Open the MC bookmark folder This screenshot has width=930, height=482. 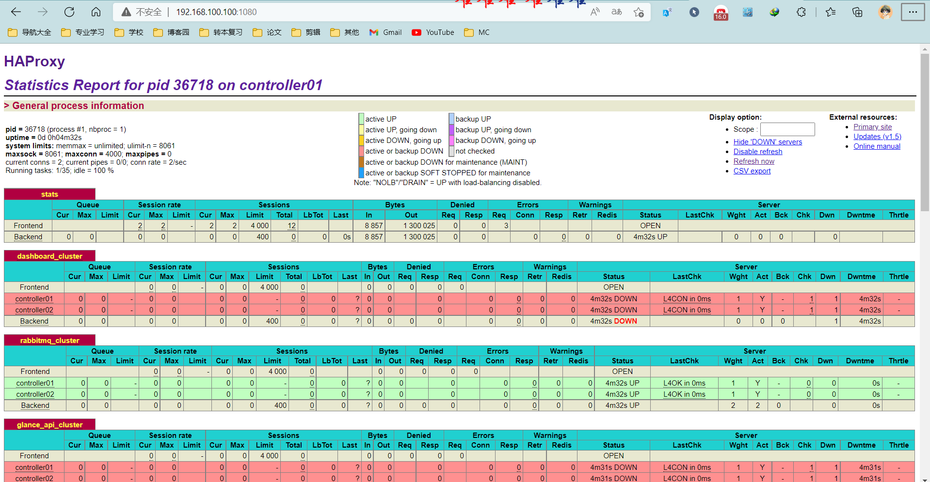477,32
